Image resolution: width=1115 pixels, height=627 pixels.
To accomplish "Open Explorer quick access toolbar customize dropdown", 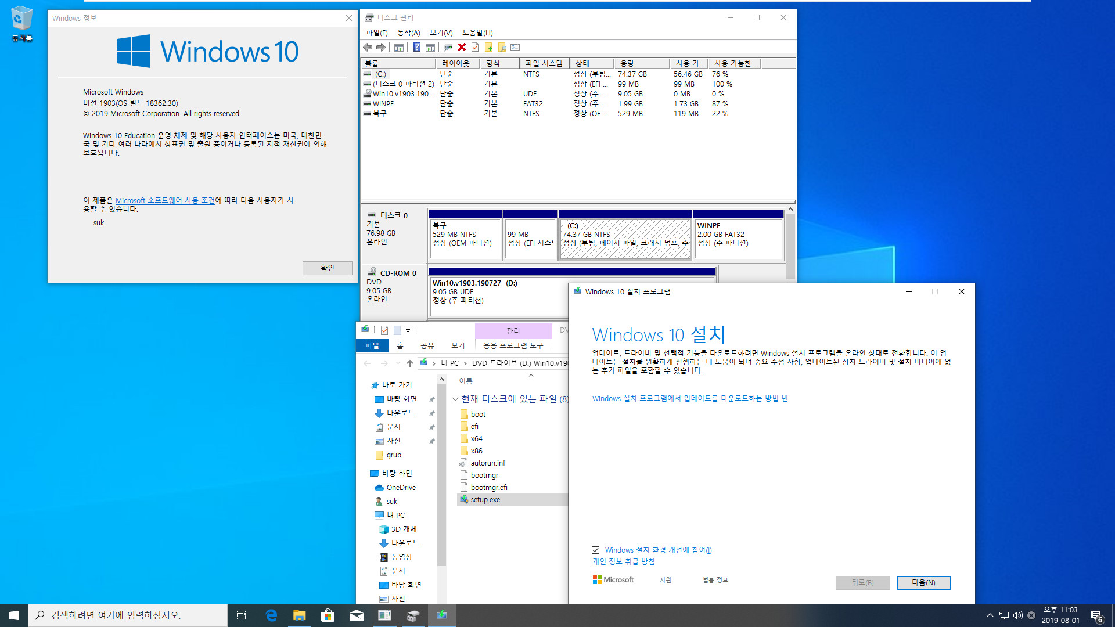I will pyautogui.click(x=408, y=330).
